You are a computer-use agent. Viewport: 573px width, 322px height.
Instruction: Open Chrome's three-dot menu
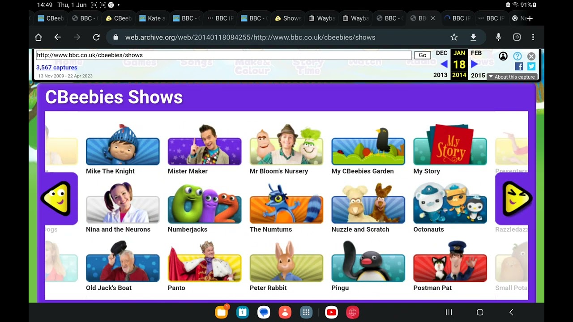[x=533, y=37]
